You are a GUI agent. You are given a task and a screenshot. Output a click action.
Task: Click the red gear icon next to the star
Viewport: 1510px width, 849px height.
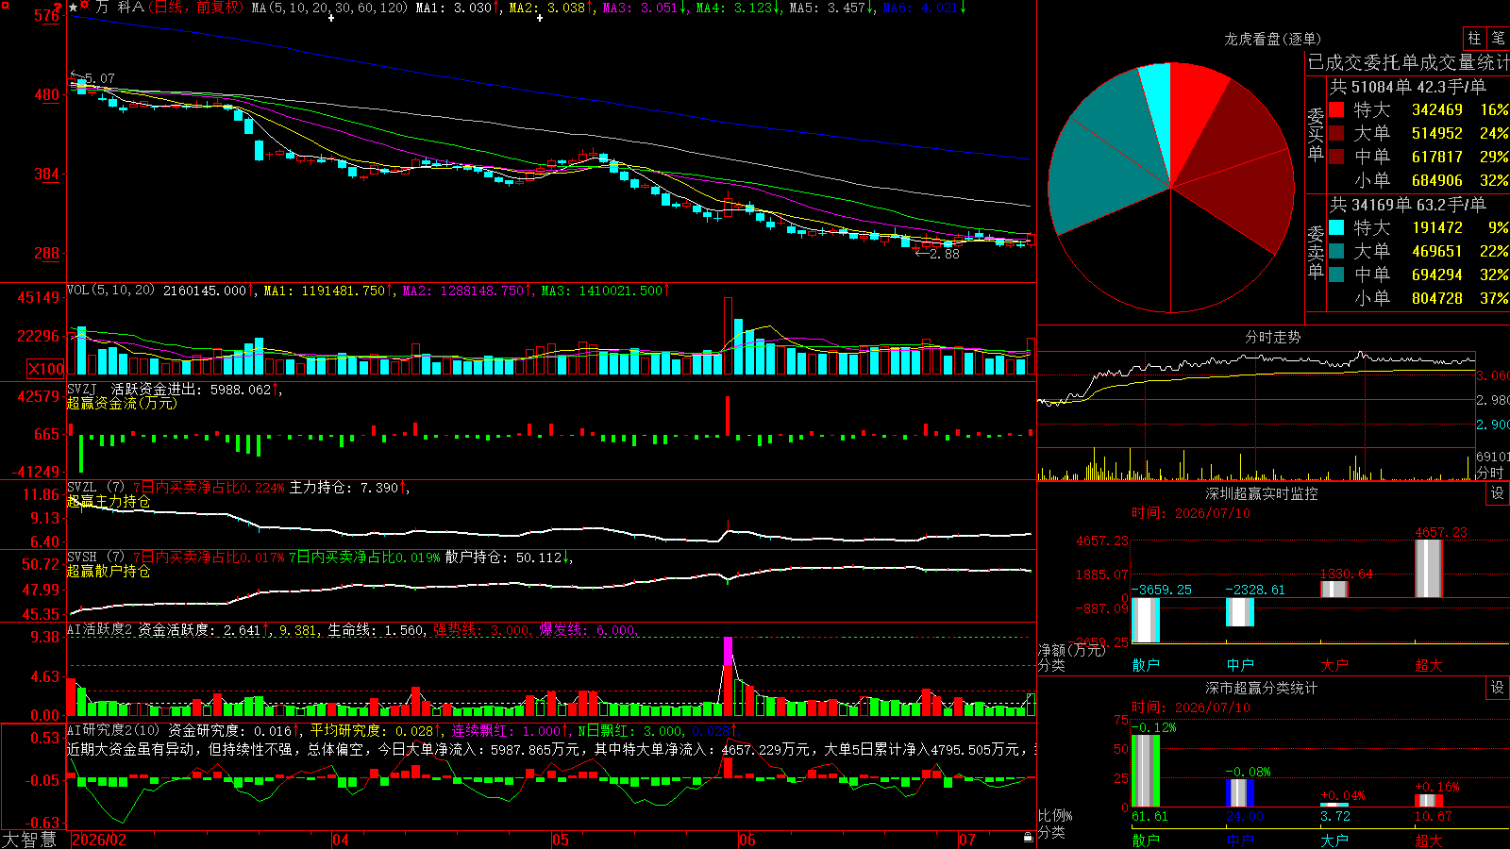click(x=85, y=7)
